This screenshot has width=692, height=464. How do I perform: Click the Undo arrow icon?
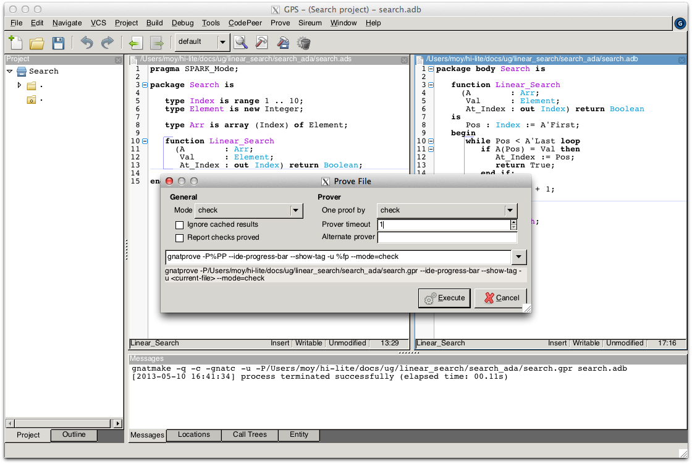click(87, 43)
